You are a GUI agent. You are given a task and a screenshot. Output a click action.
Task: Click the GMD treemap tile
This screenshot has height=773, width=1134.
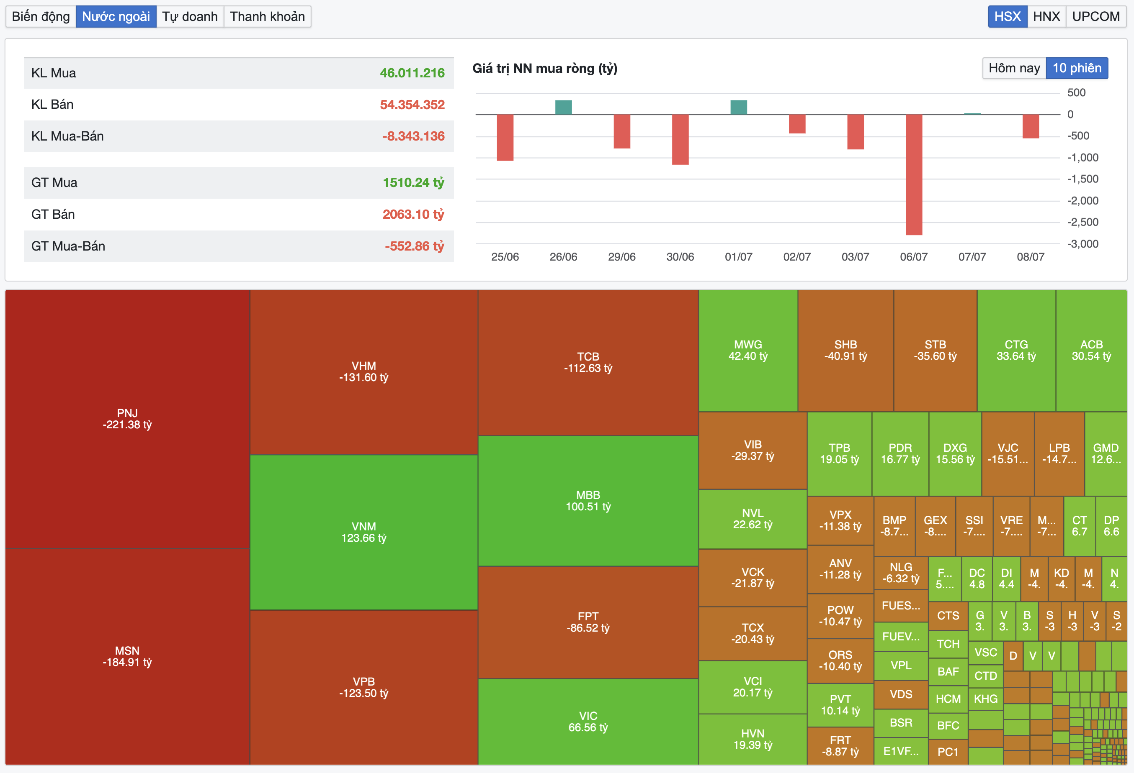click(x=1106, y=454)
